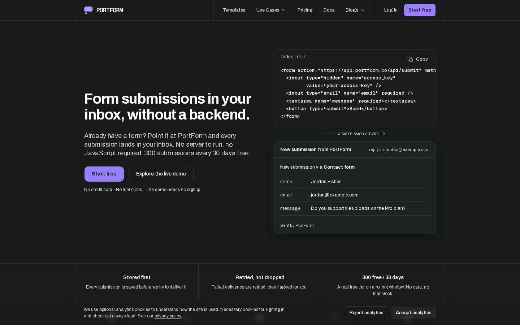Image resolution: width=520 pixels, height=325 pixels.
Task: Click the arrow beside 'a submission arrives'
Action: click(x=384, y=134)
